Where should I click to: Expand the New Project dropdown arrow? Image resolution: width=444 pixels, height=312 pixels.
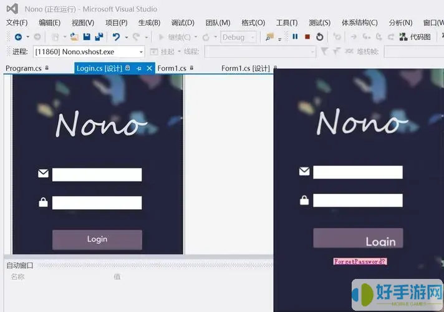point(65,37)
